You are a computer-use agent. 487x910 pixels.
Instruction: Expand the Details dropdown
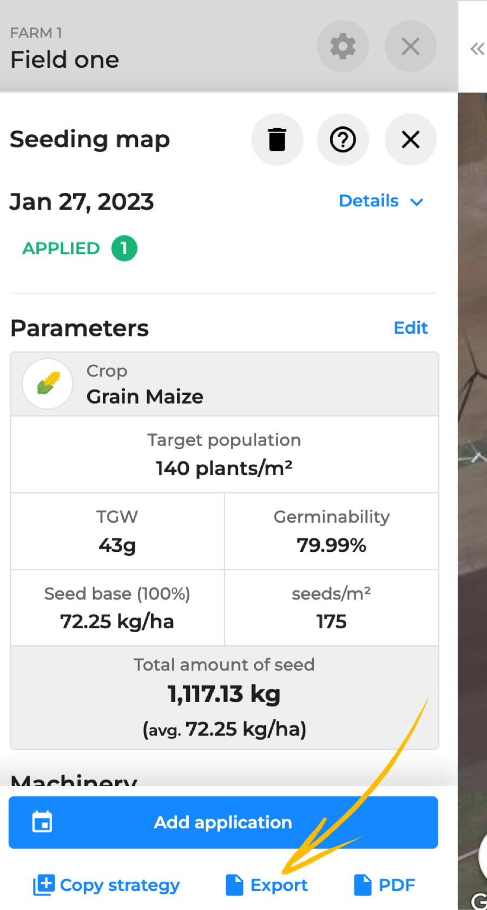369,201
